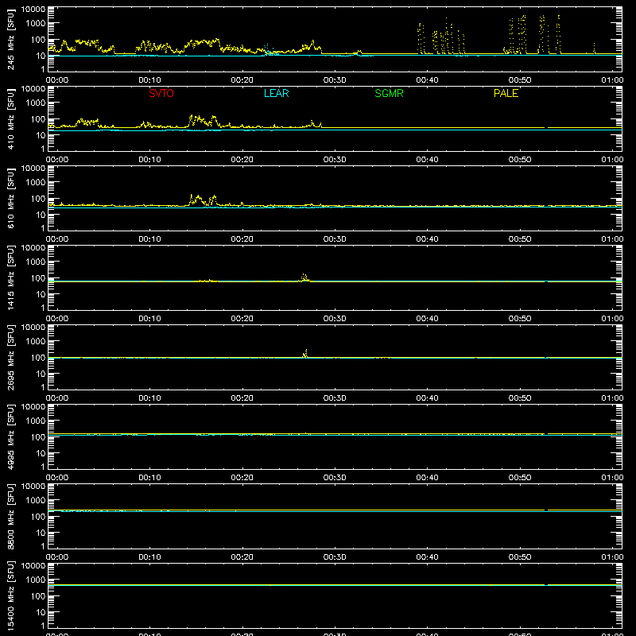Click the double-peak burst in 610 MHz plot
The width and height of the screenshot is (636, 636).
203,200
